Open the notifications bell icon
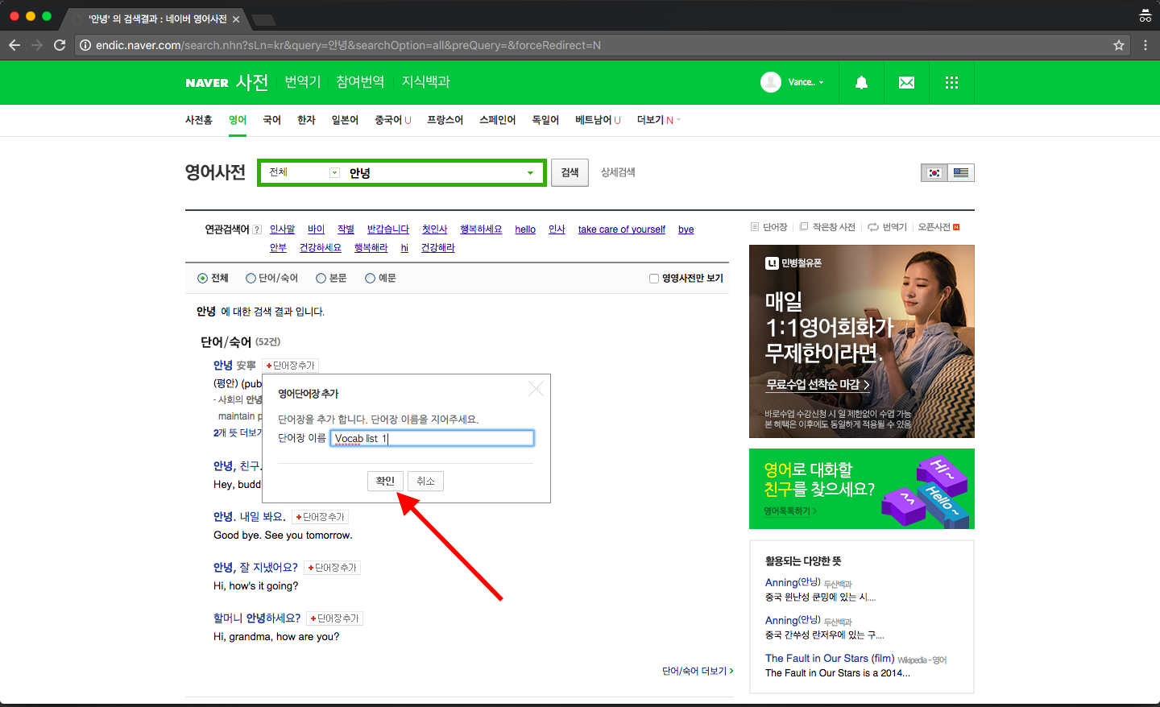The width and height of the screenshot is (1160, 707). 861,82
